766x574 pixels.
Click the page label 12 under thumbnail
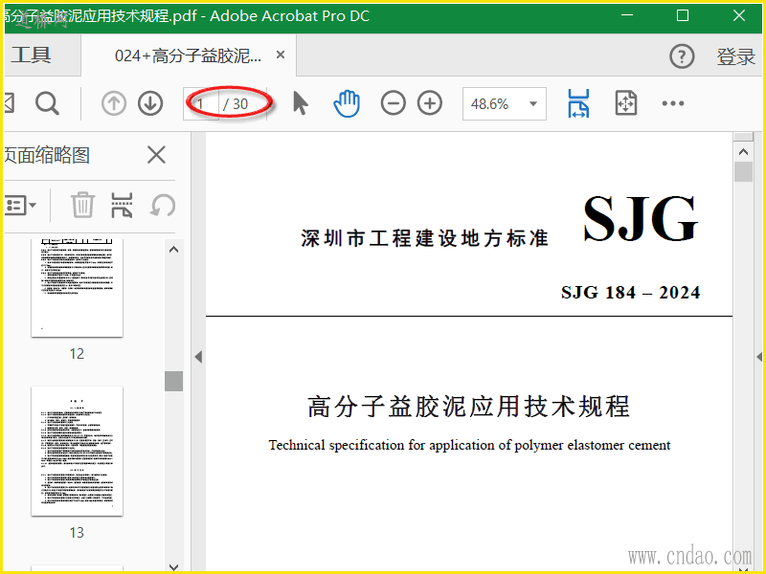(77, 354)
